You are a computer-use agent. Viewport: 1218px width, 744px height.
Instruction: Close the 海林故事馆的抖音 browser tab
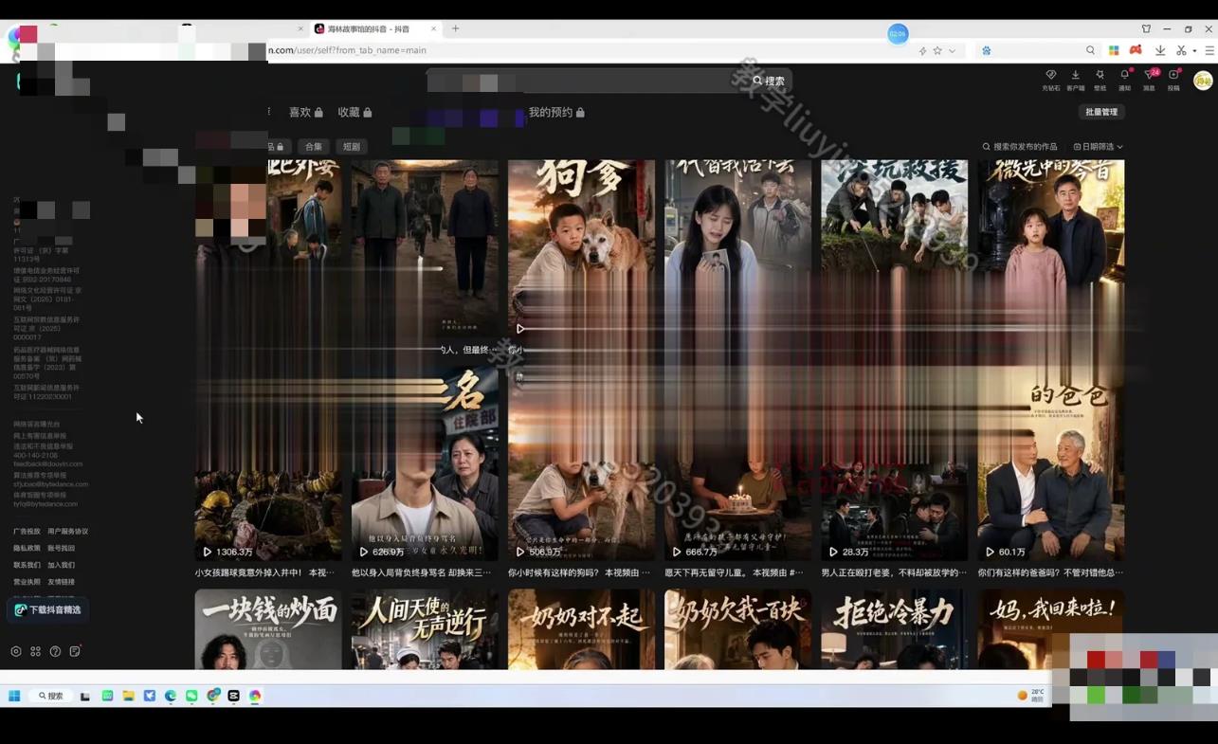click(x=434, y=29)
